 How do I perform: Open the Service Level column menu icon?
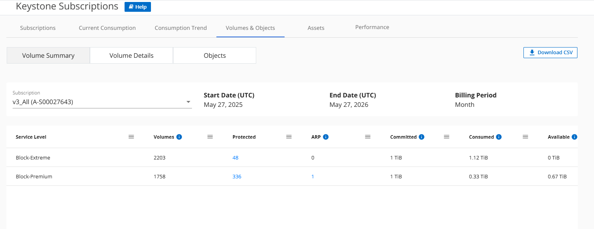pyautogui.click(x=131, y=137)
